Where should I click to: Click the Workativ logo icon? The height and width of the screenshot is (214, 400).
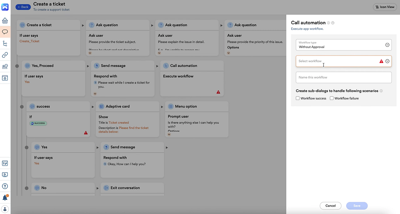pyautogui.click(x=5, y=7)
